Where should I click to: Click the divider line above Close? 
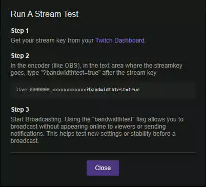[x=102, y=153]
